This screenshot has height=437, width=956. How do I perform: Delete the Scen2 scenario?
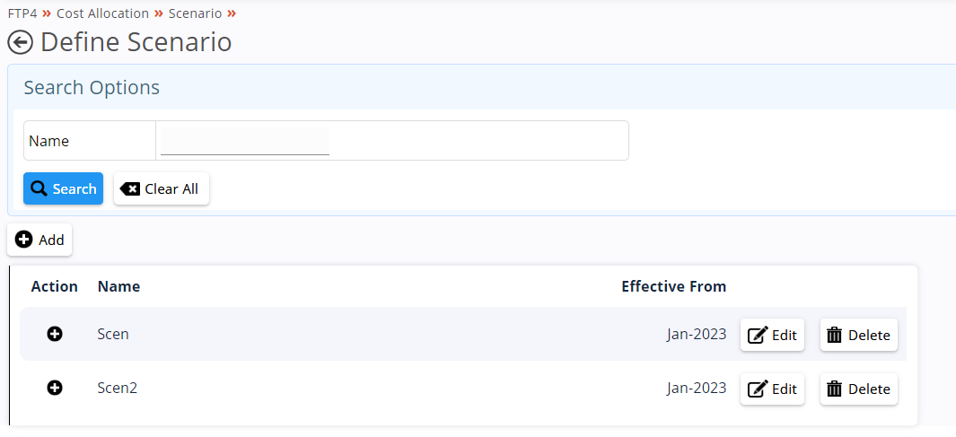click(858, 389)
